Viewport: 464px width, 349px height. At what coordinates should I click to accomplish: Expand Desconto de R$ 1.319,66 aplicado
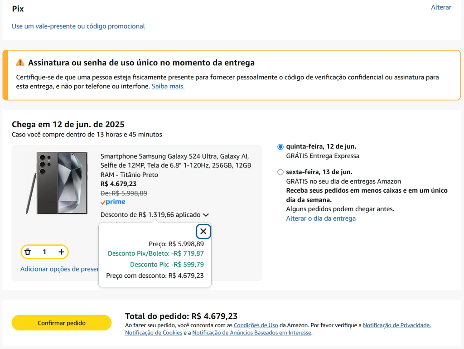(x=150, y=214)
